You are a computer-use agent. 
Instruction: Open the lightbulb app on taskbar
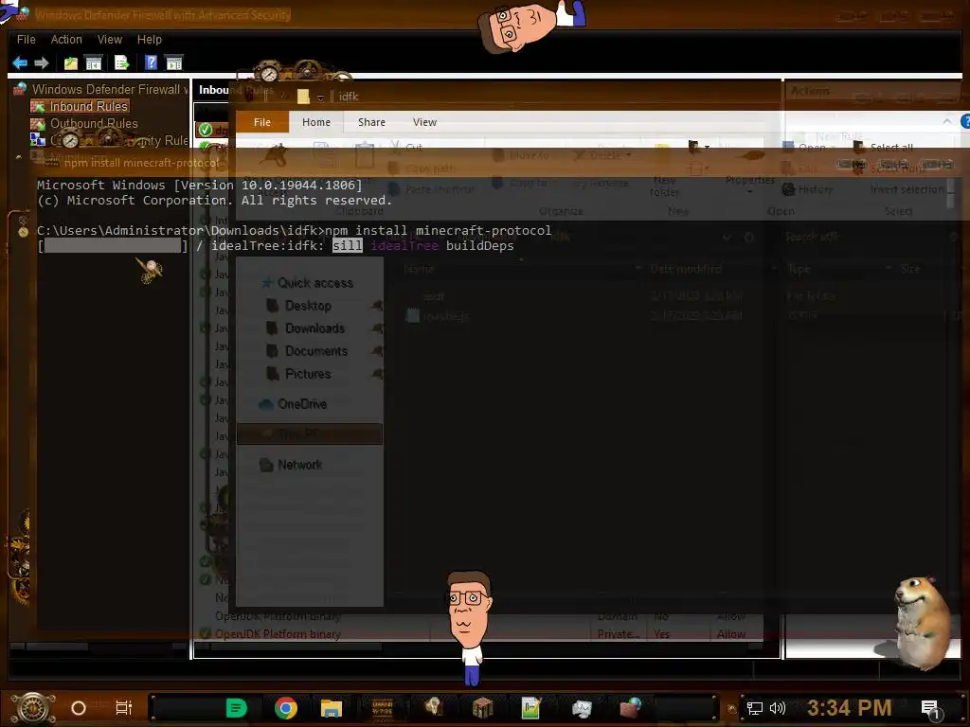tap(433, 707)
